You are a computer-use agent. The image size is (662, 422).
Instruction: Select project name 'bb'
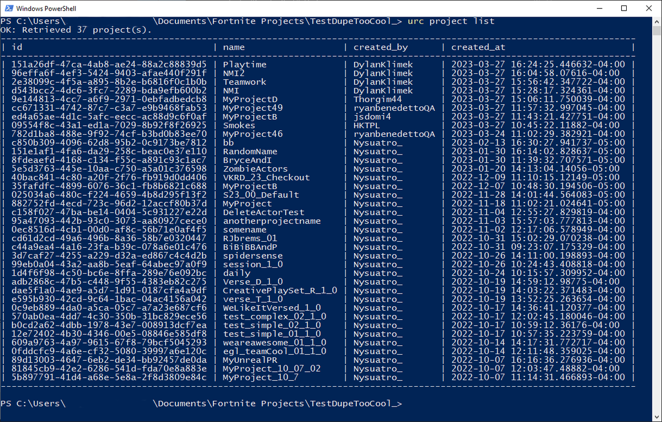pyautogui.click(x=228, y=143)
